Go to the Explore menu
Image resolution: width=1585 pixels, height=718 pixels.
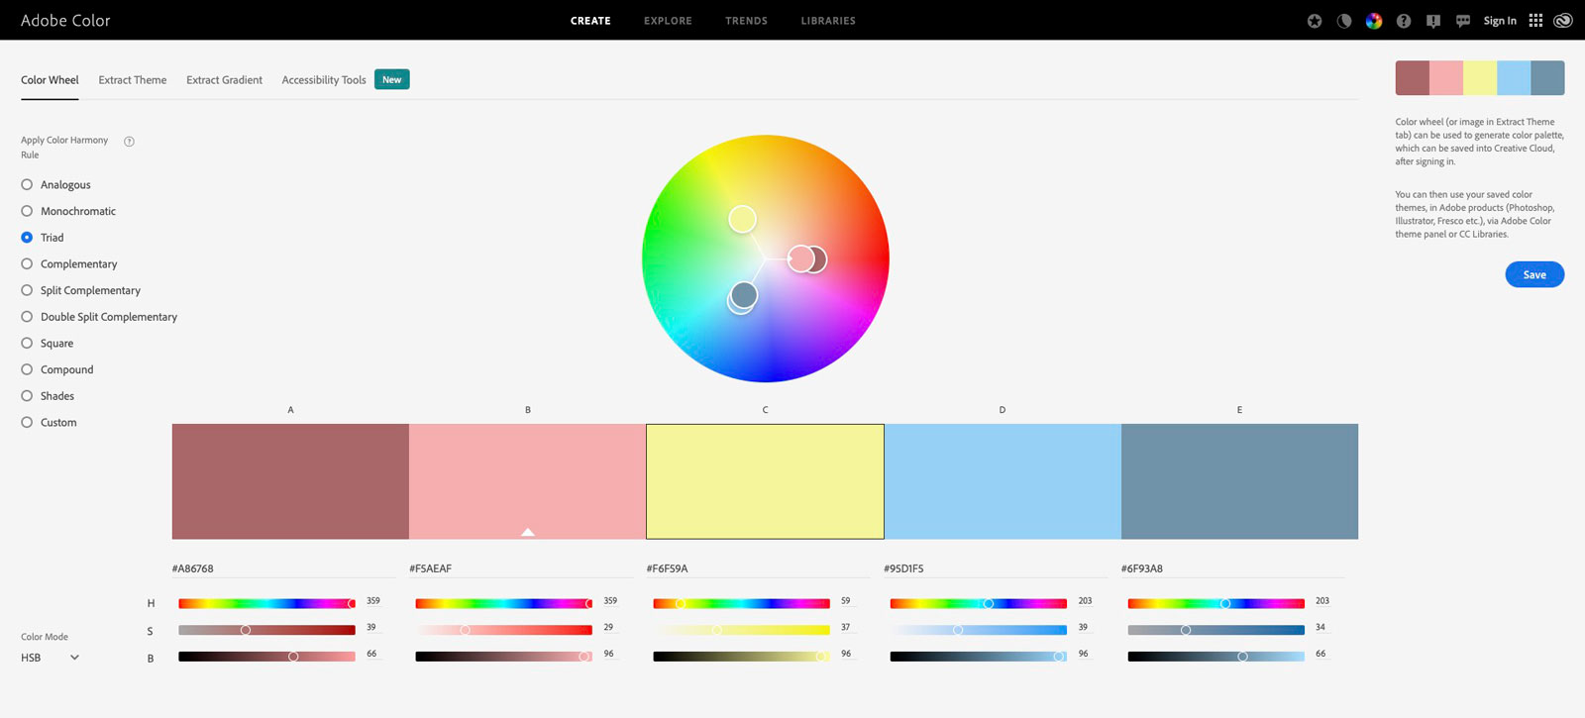tap(668, 21)
